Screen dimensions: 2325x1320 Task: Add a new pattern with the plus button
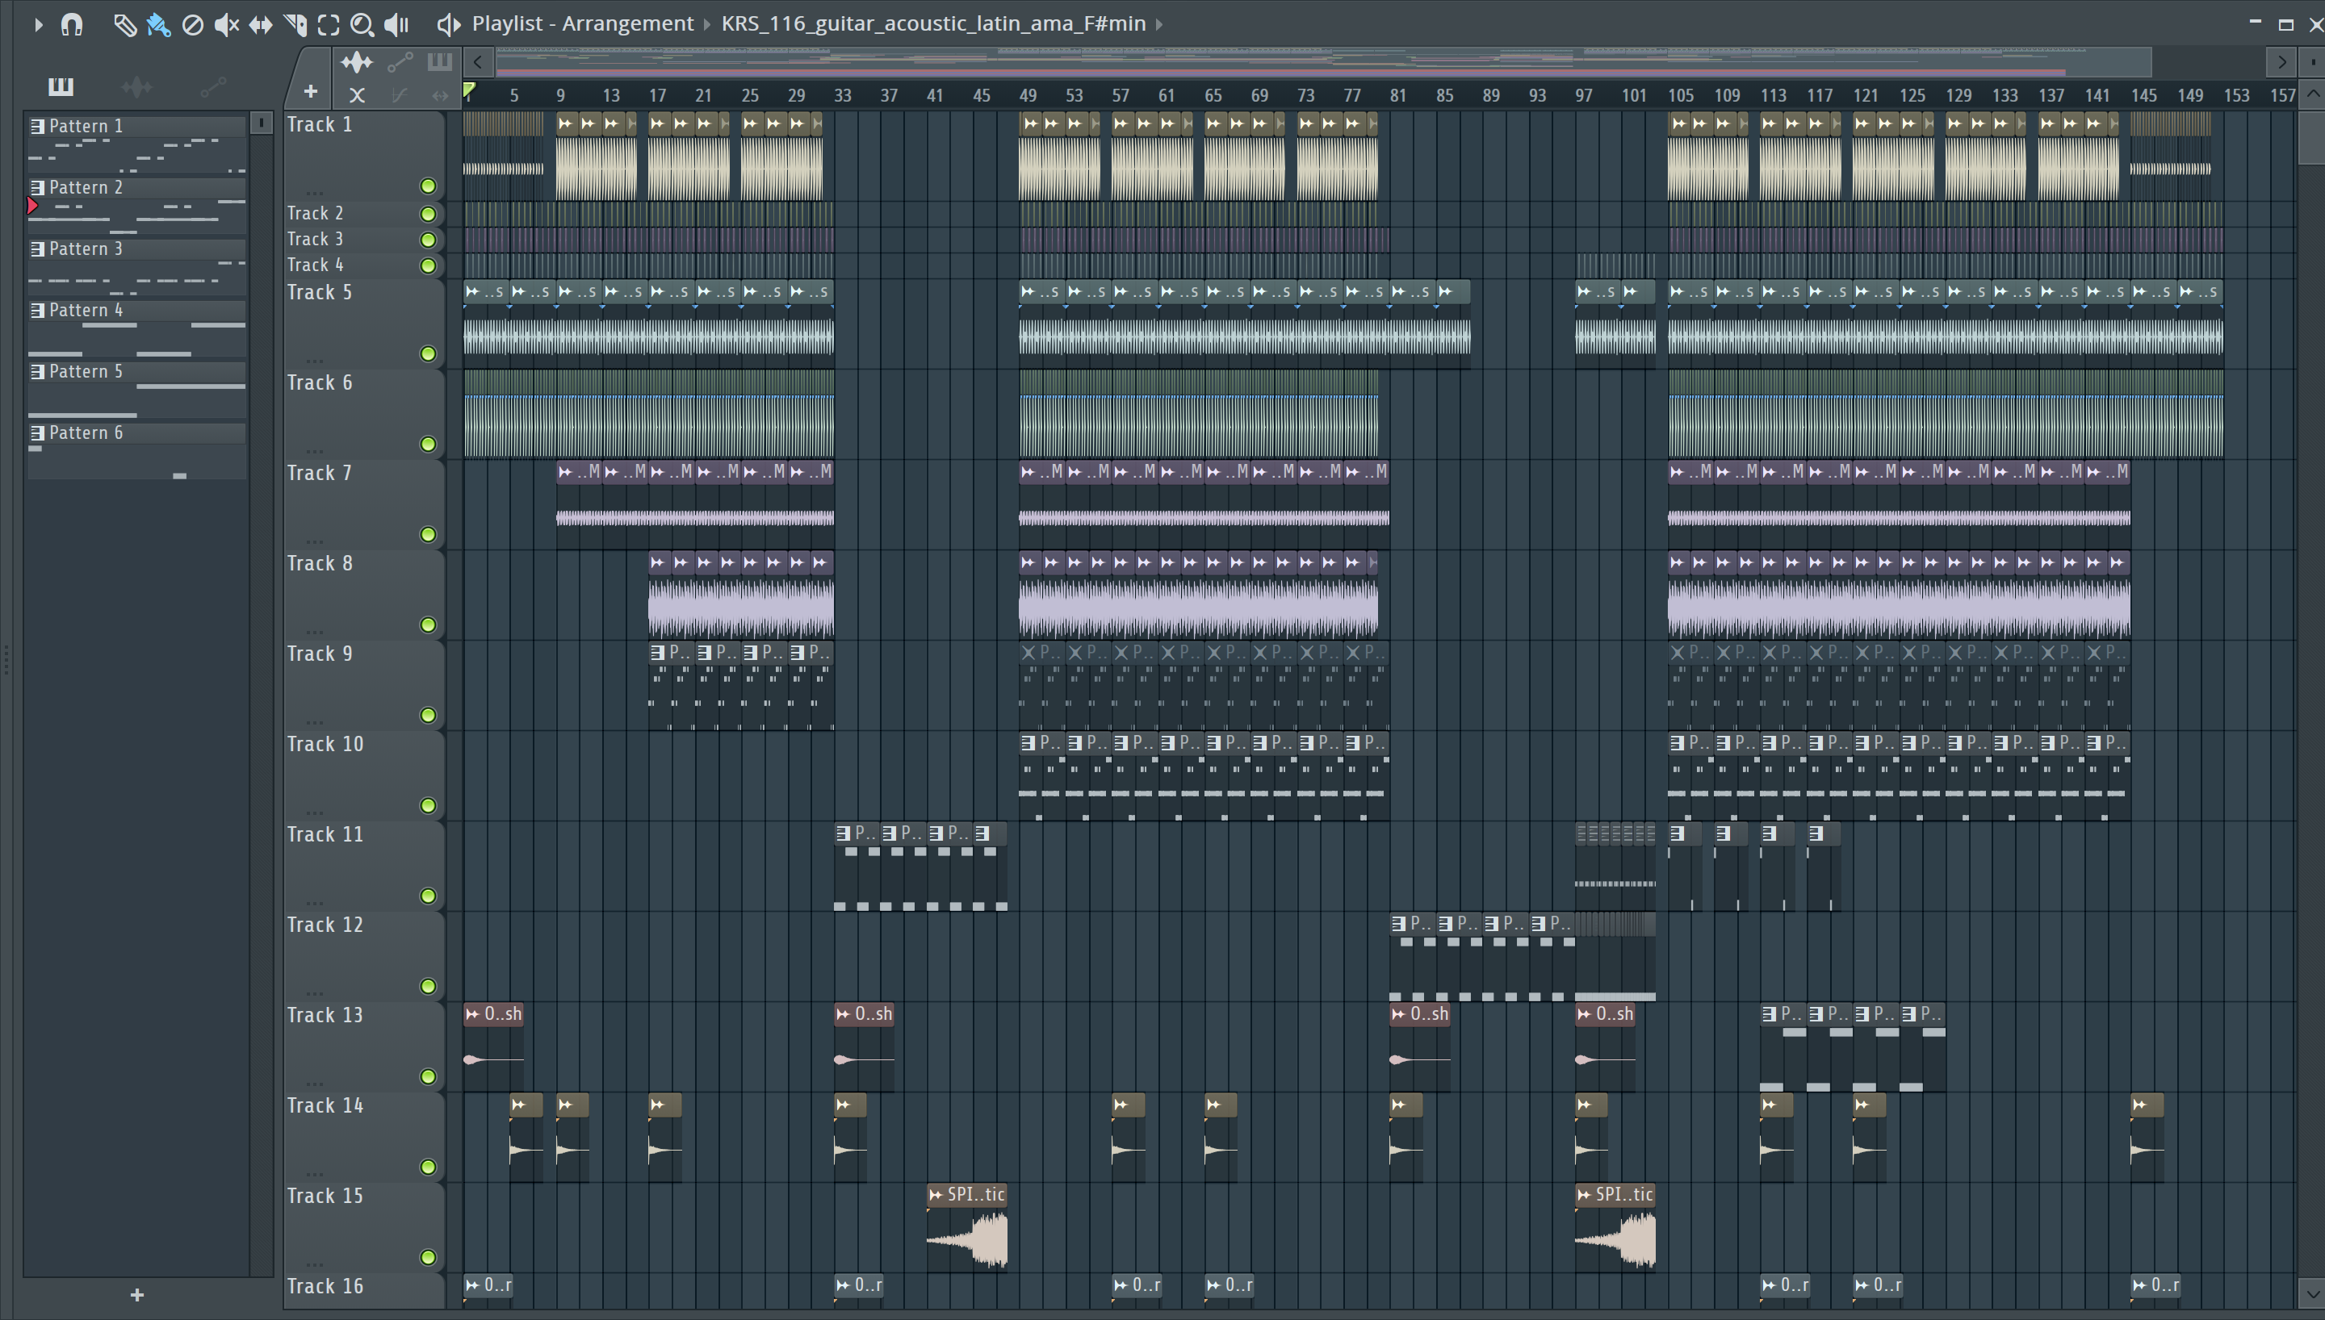(137, 1295)
